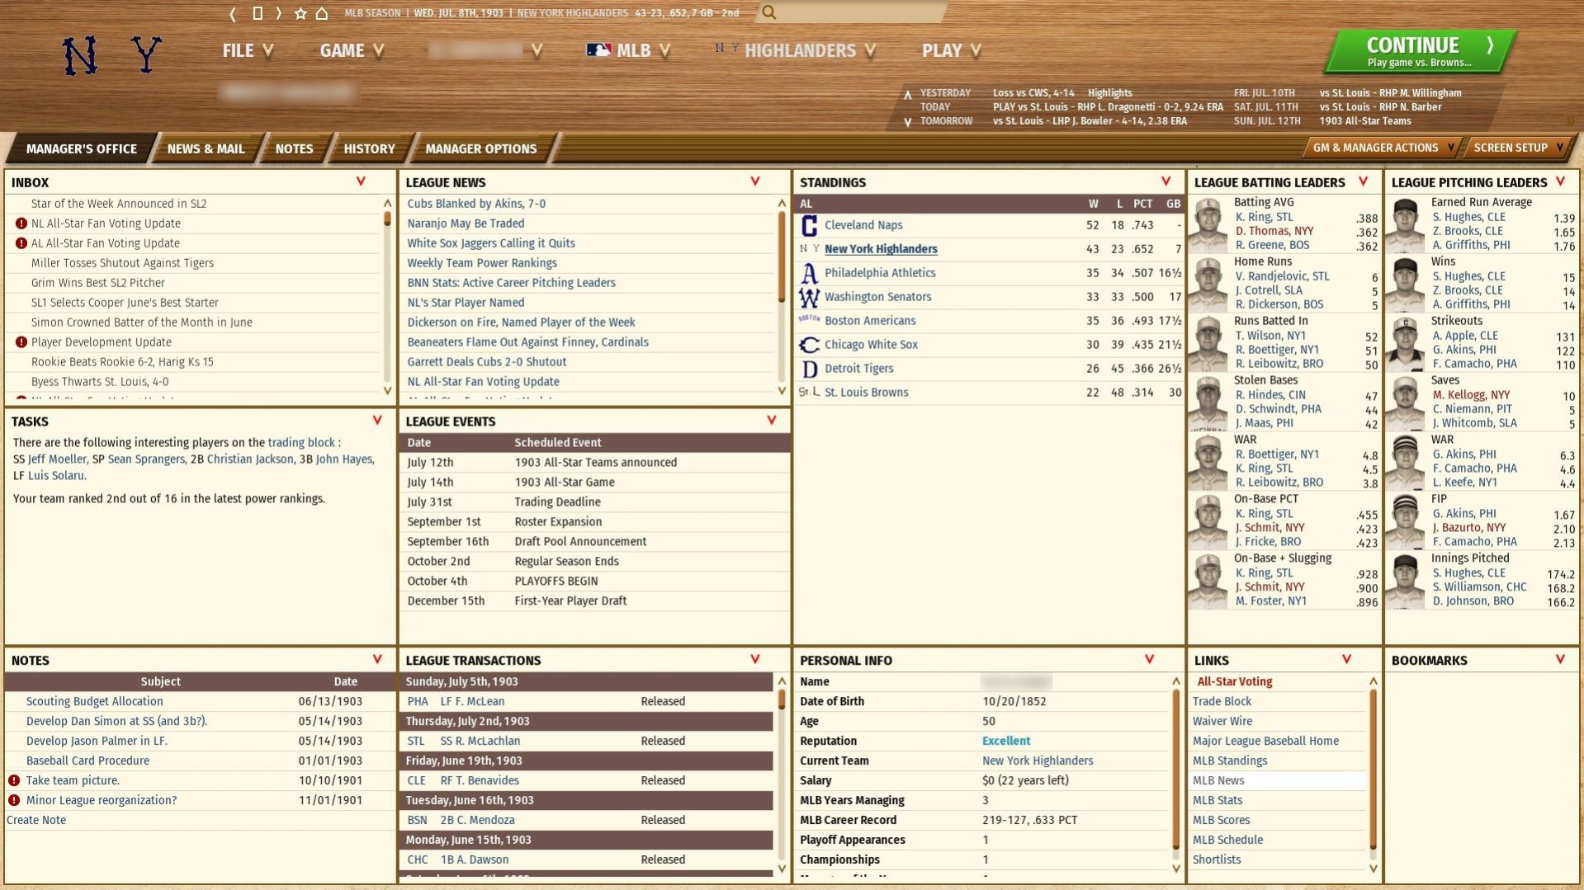Click the Philadelphia Athletics logo
1584x890 pixels.
pyautogui.click(x=809, y=273)
